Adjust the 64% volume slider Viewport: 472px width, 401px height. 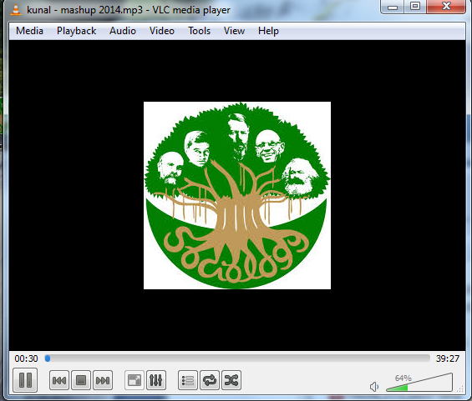tap(419, 383)
